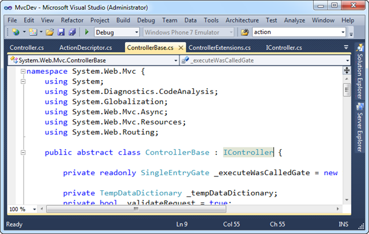The width and height of the screenshot is (369, 234).
Task: Click the vertical scrollbar up arrow
Action: (347, 79)
